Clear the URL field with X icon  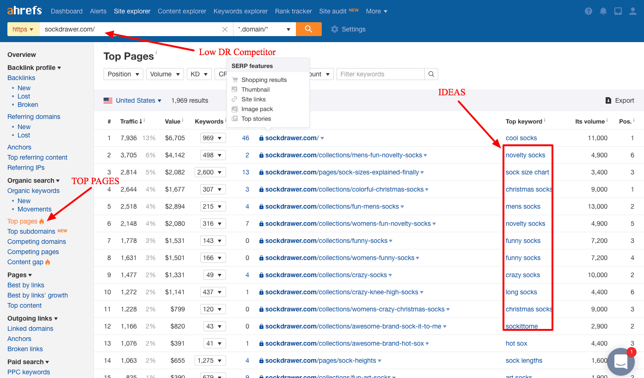click(225, 29)
